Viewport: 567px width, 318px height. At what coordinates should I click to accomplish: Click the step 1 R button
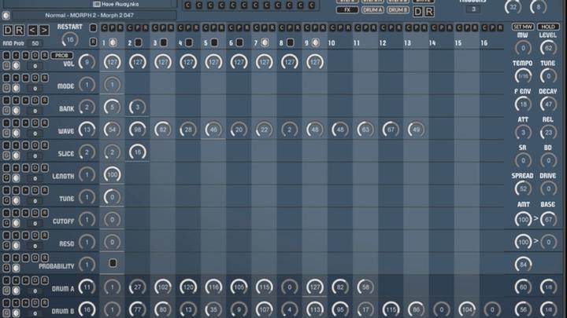(120, 27)
